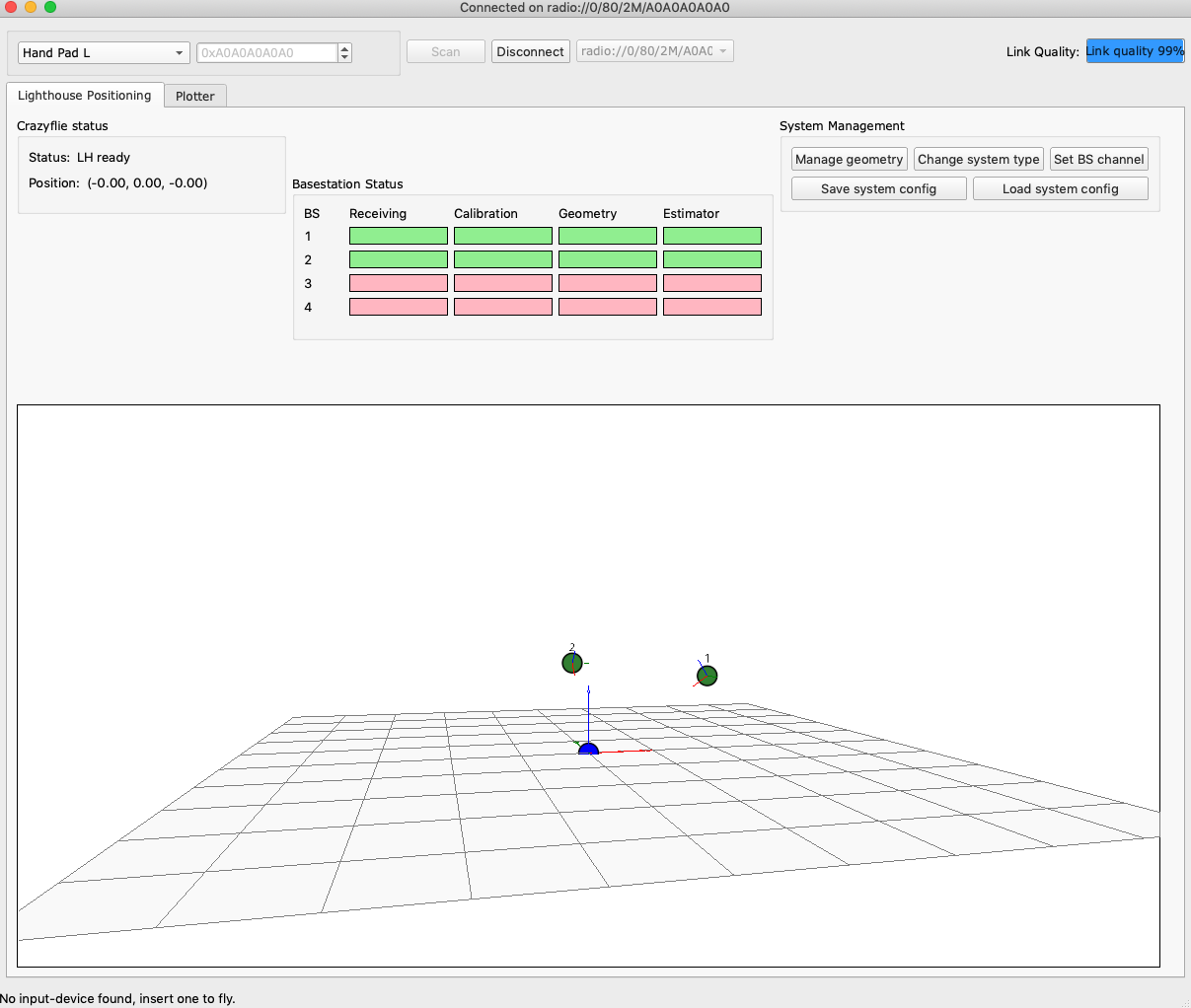Click the Link quality progress bar
This screenshot has height=1008, width=1191.
pyautogui.click(x=1134, y=51)
